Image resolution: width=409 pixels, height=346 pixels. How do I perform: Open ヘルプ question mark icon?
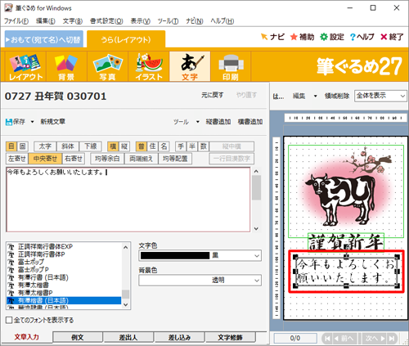353,37
